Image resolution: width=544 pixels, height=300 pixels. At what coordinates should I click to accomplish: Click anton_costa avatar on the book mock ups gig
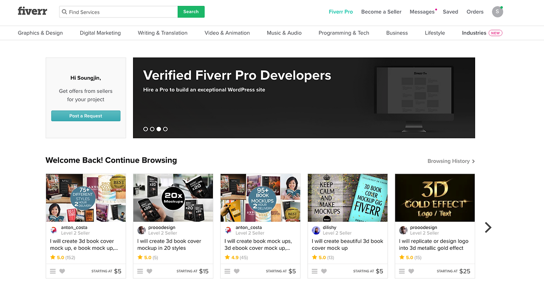[229, 230]
